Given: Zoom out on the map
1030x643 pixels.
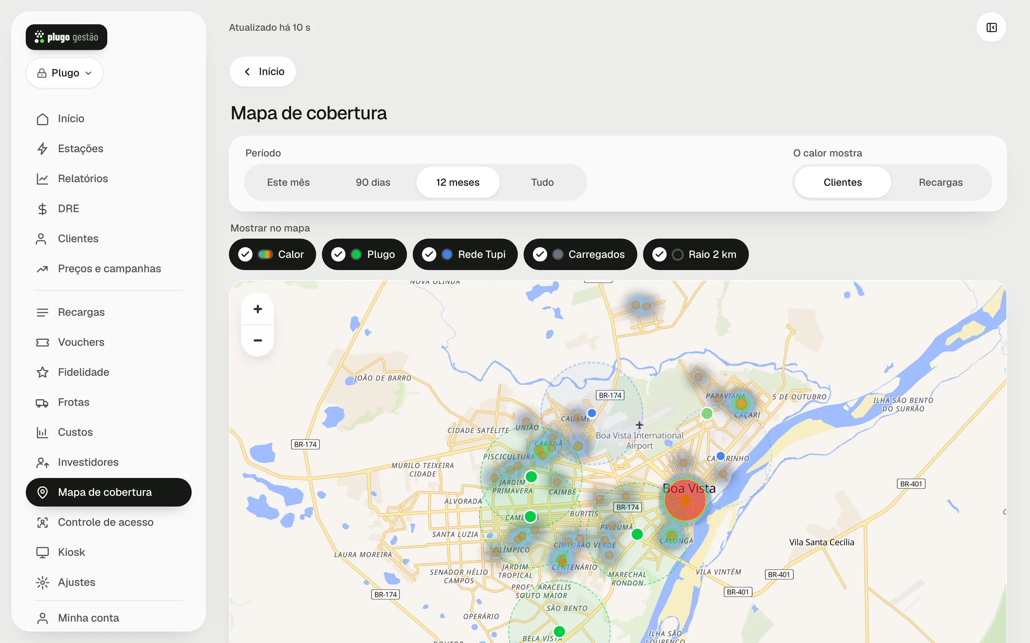Looking at the screenshot, I should point(257,341).
